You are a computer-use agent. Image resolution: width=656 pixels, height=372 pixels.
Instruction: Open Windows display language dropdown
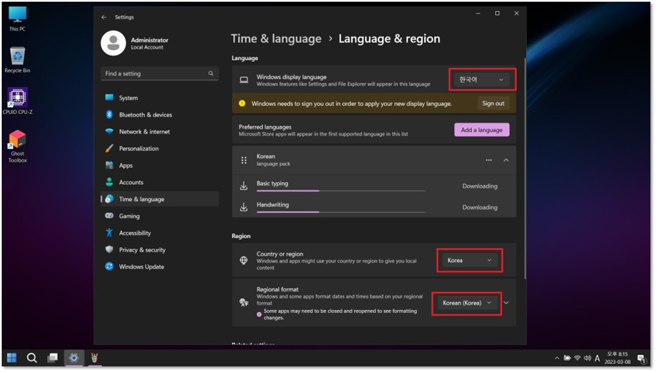pyautogui.click(x=482, y=79)
